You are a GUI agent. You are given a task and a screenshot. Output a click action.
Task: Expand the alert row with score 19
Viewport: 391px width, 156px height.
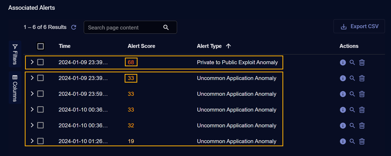pos(32,141)
